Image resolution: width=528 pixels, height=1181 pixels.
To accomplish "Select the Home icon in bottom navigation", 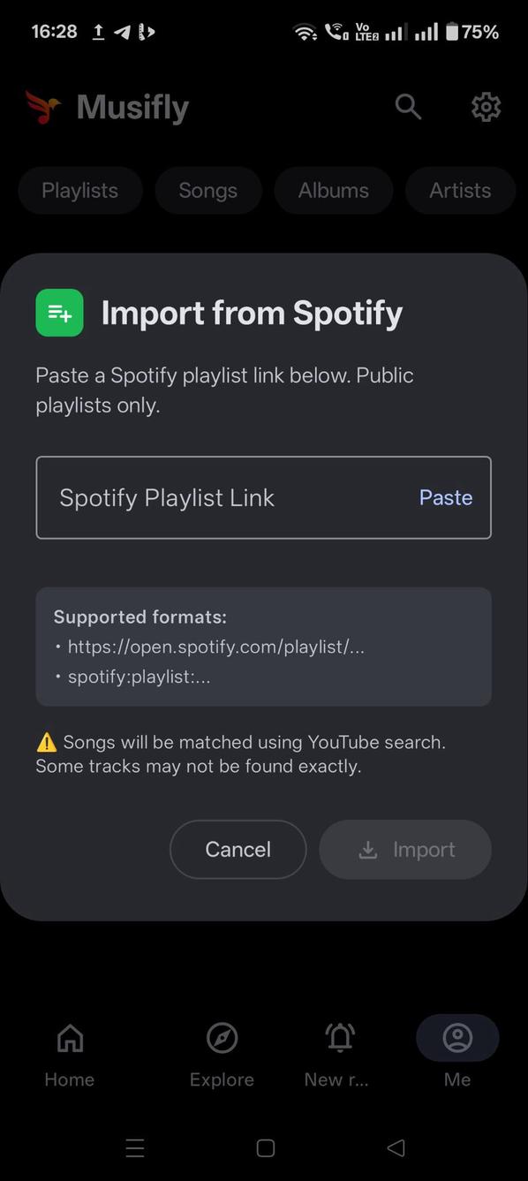I will [69, 1038].
